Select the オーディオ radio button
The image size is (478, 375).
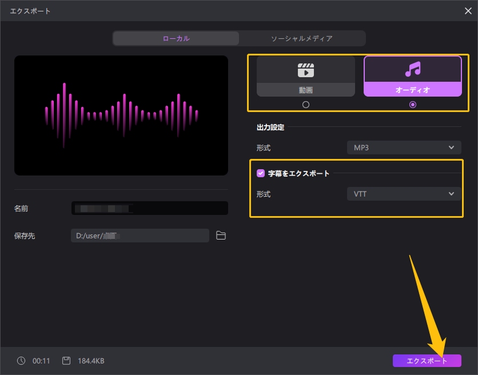pyautogui.click(x=412, y=104)
